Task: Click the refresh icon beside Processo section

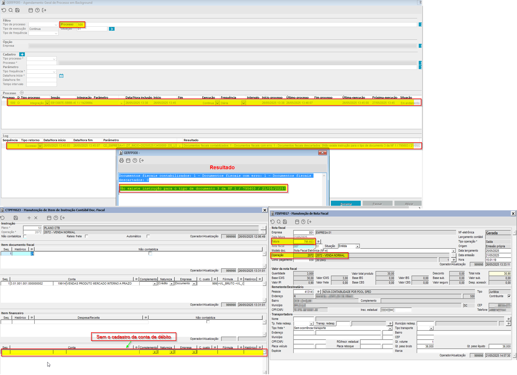Action: click(x=22, y=93)
